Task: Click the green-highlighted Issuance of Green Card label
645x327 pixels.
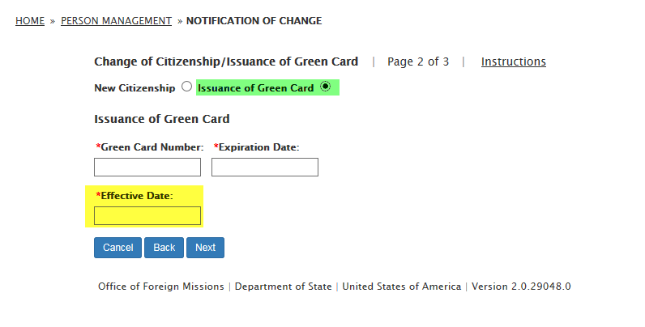Action: point(256,87)
